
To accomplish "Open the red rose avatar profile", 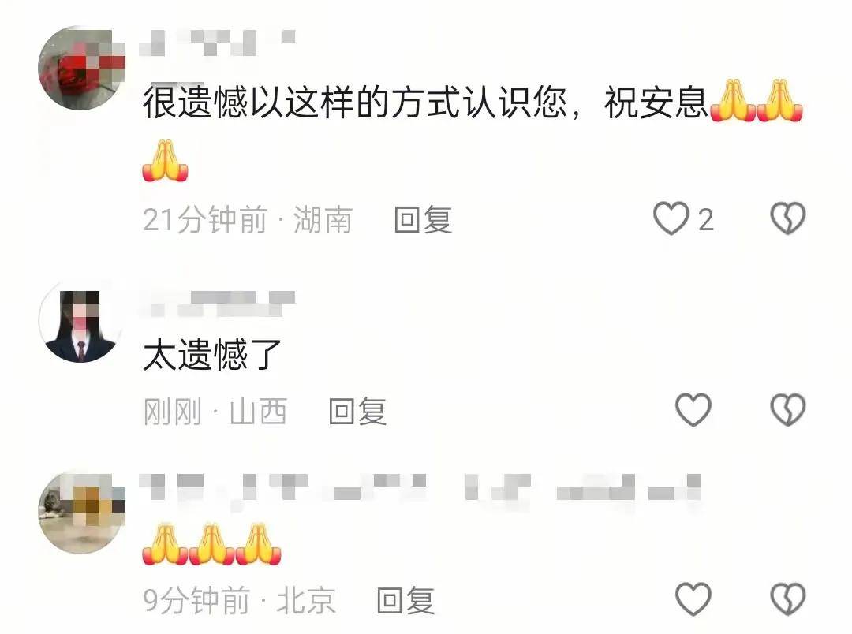I will point(81,69).
